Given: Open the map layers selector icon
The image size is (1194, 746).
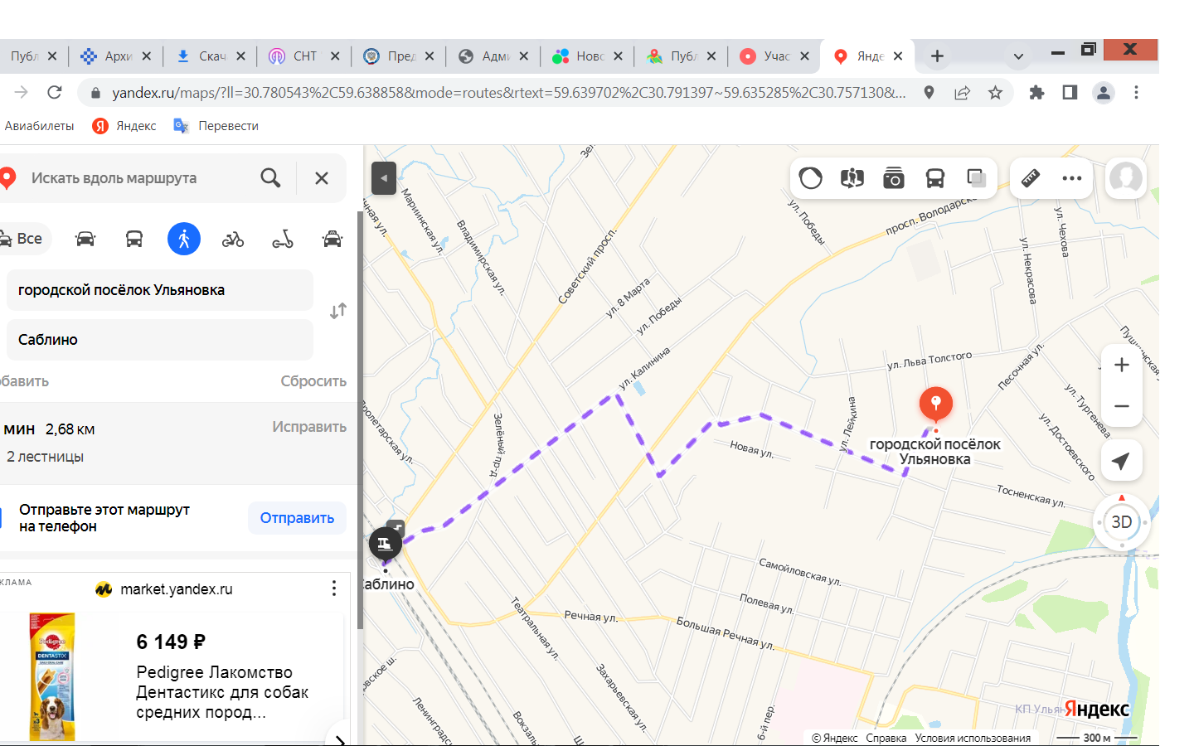Looking at the screenshot, I should tap(976, 178).
